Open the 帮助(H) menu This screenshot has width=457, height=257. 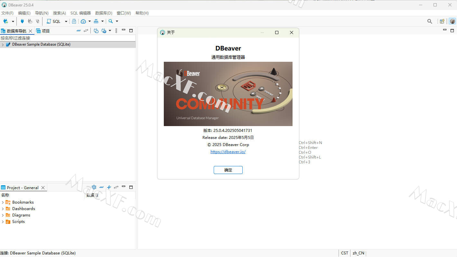(142, 13)
